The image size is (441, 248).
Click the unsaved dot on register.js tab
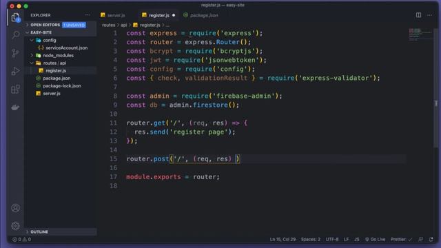coord(174,15)
